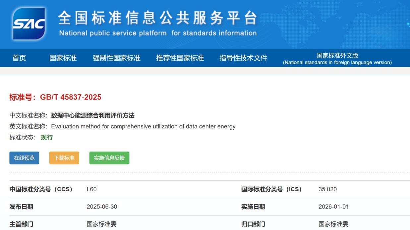Select the English title Evaluation method text
This screenshot has height=230, width=410.
coord(143,126)
